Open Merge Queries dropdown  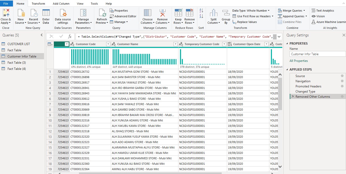click(x=292, y=11)
